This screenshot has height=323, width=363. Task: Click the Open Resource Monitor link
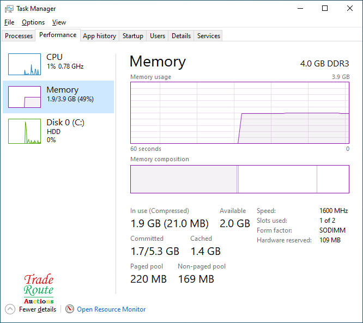tap(111, 309)
